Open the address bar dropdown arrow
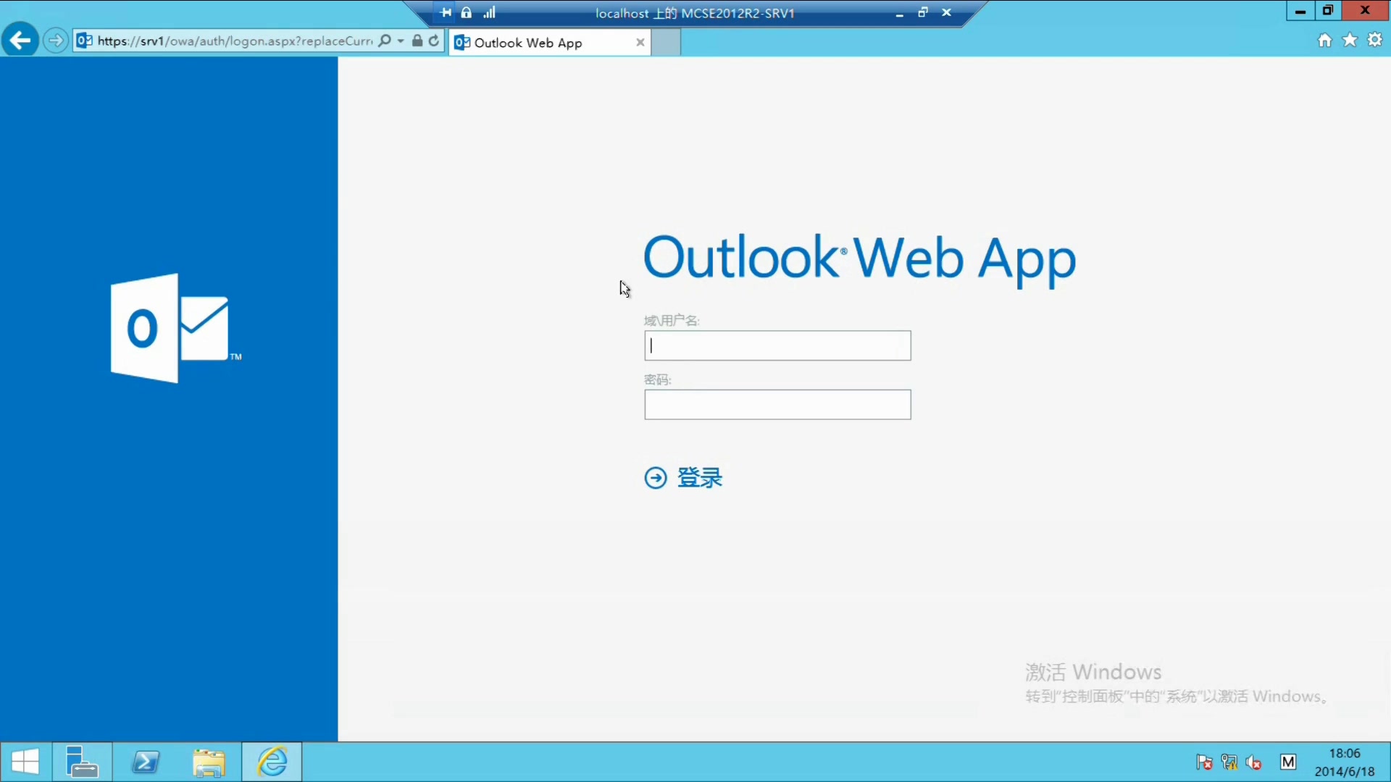Image resolution: width=1391 pixels, height=782 pixels. pyautogui.click(x=401, y=41)
